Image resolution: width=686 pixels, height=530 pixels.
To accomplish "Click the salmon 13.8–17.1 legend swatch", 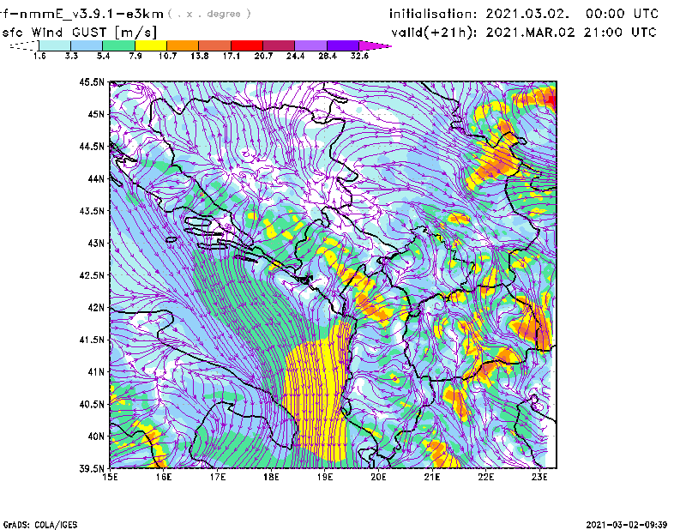I will [215, 45].
